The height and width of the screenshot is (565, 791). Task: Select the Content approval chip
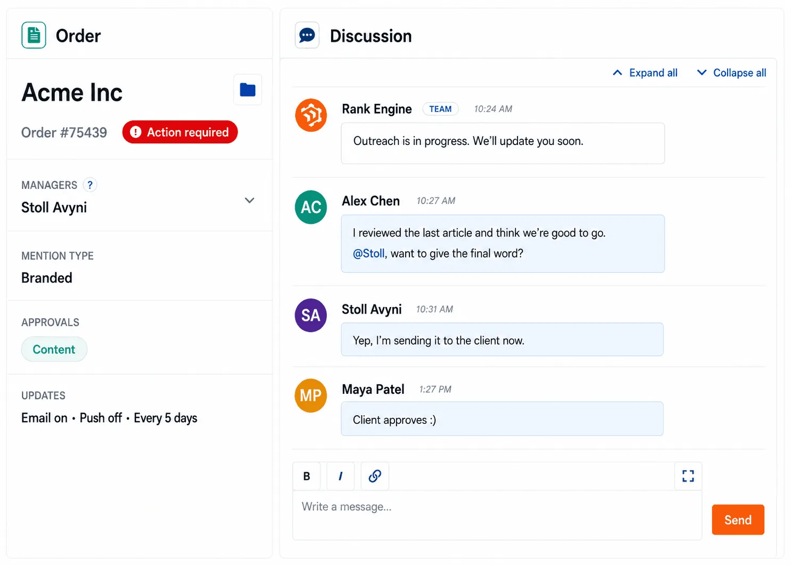pyautogui.click(x=54, y=349)
